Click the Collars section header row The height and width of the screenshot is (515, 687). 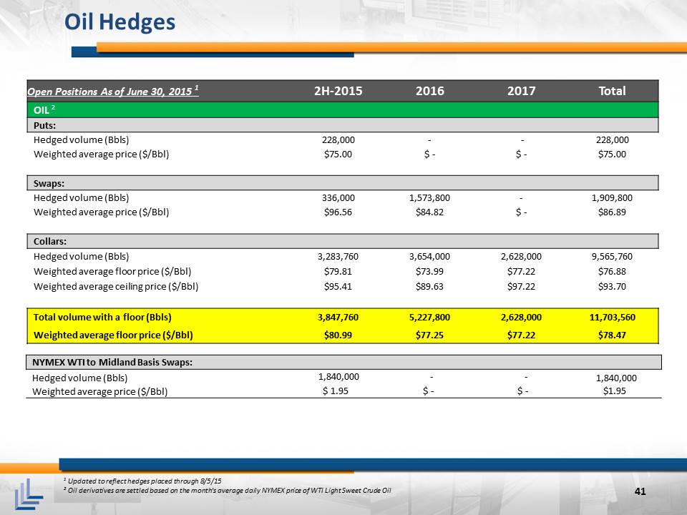point(343,241)
